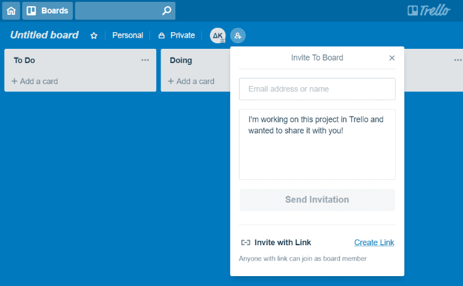
Task: Open the AK member avatar
Action: point(218,35)
